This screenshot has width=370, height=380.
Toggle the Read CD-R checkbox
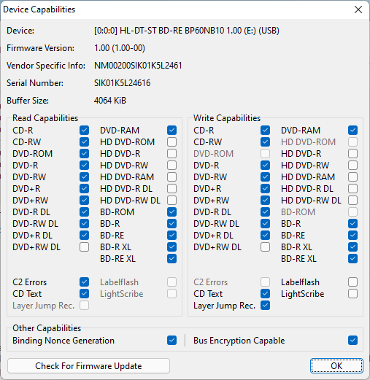(84, 130)
